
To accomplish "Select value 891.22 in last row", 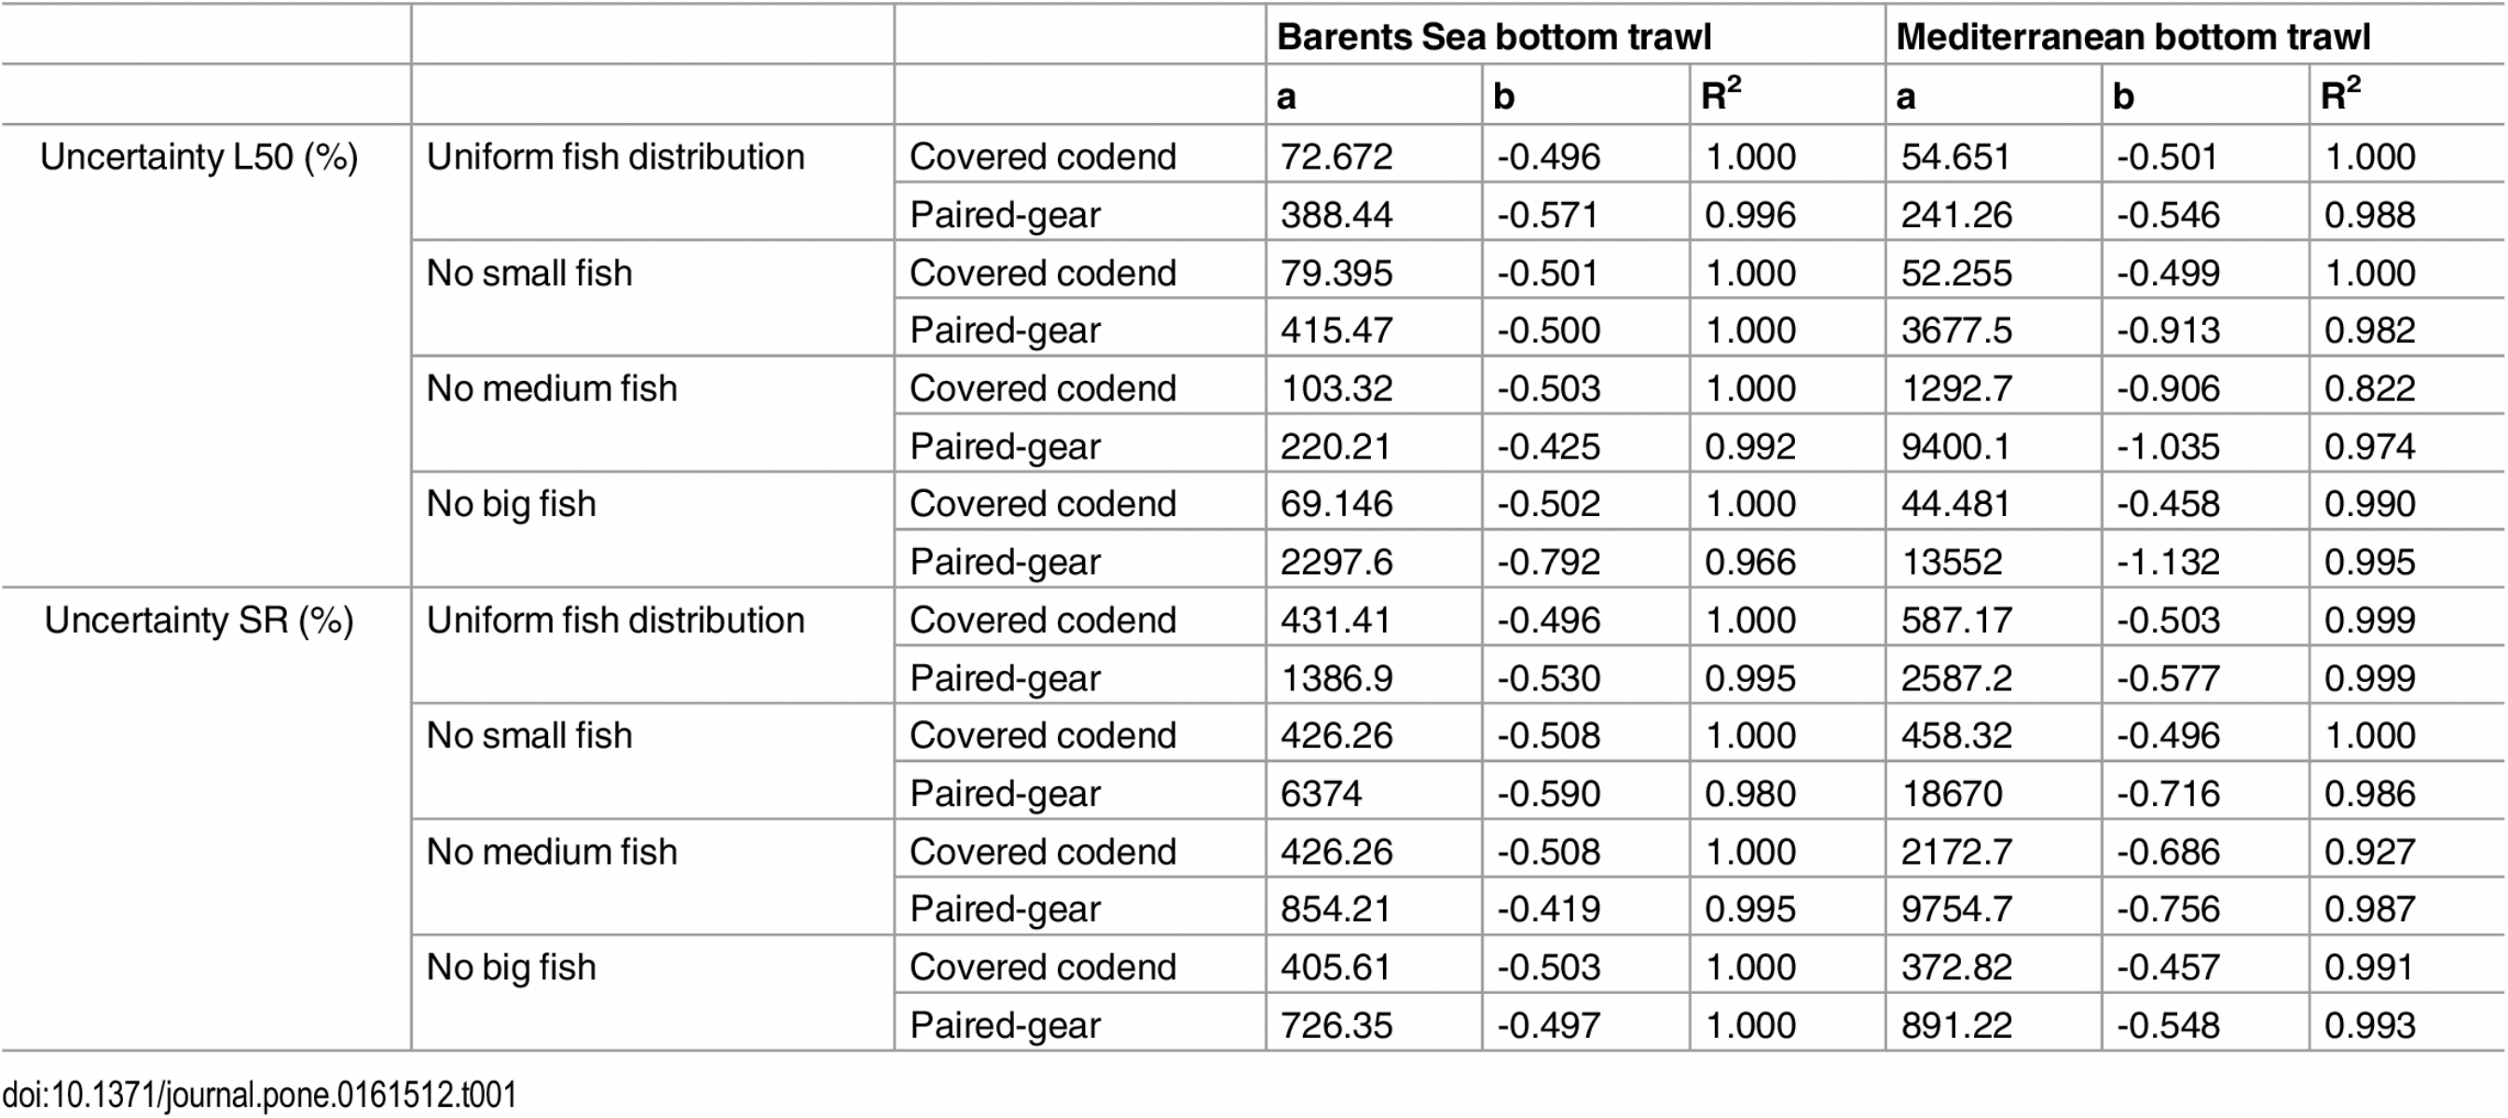I will coord(1956,1026).
